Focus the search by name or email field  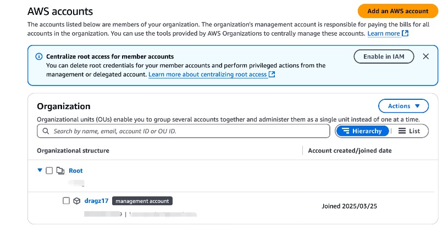click(184, 131)
